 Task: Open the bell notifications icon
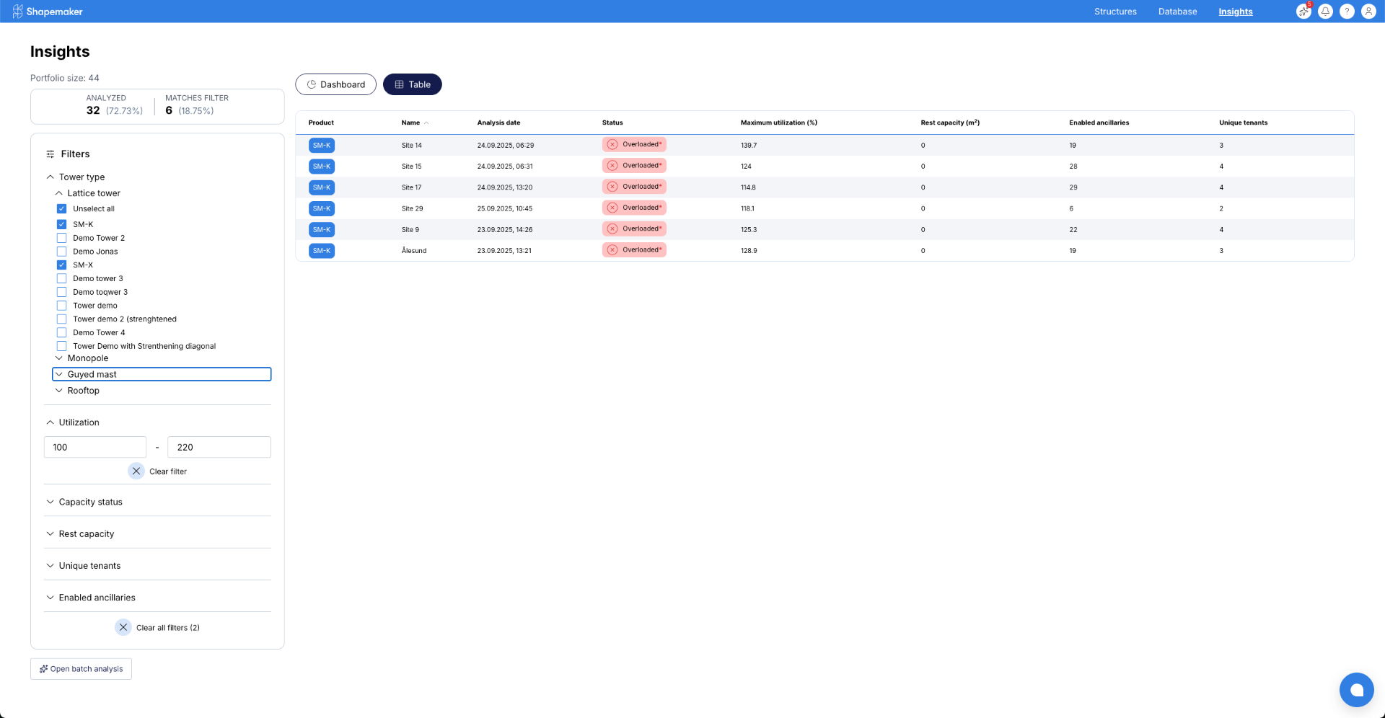coord(1325,12)
